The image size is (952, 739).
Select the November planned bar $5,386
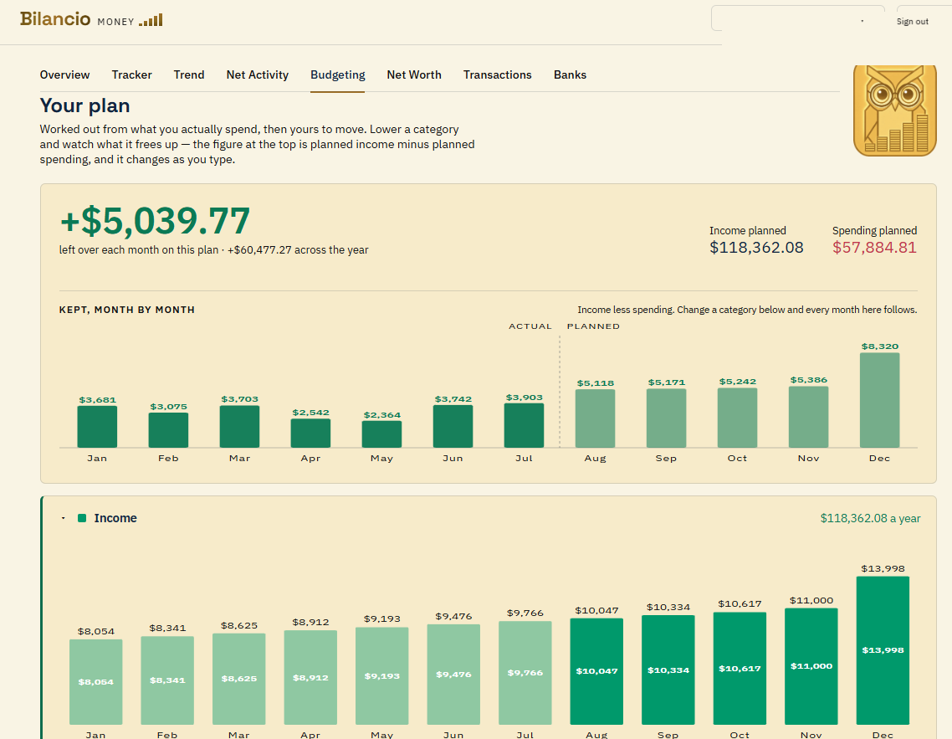[x=808, y=417]
